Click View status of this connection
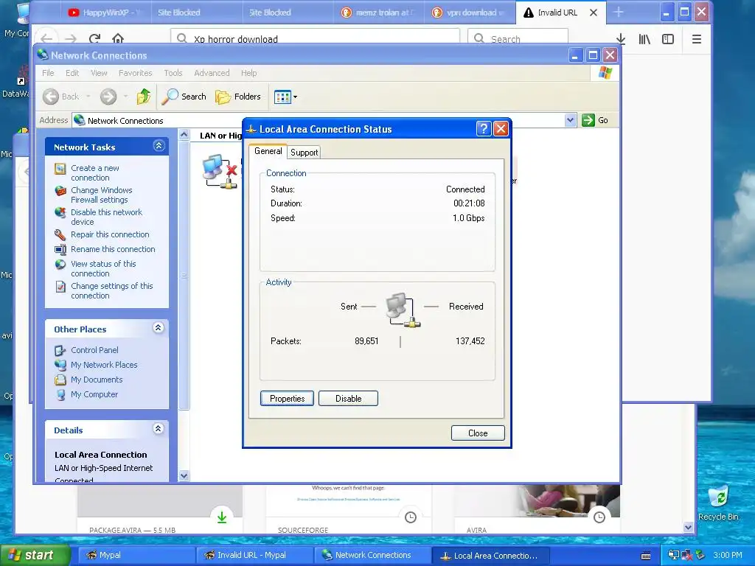 point(103,268)
